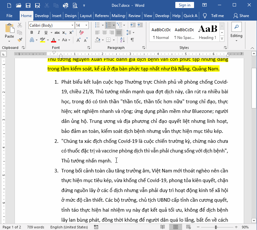Customize Quick Access Toolbar dropdown
Viewport: 257px width, 230px height.
click(84, 5)
